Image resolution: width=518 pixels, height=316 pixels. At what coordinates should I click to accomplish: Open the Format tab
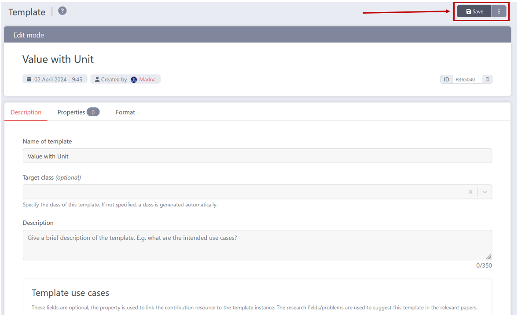click(x=125, y=112)
